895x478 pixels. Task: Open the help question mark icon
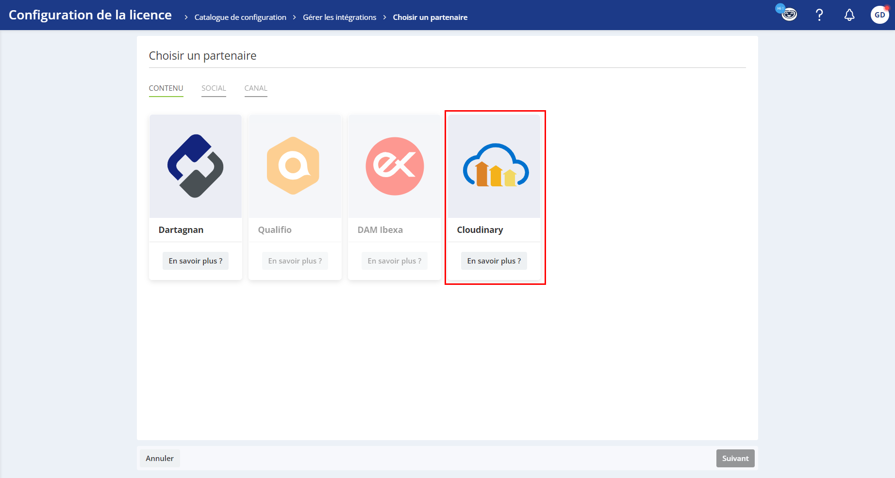coord(819,15)
